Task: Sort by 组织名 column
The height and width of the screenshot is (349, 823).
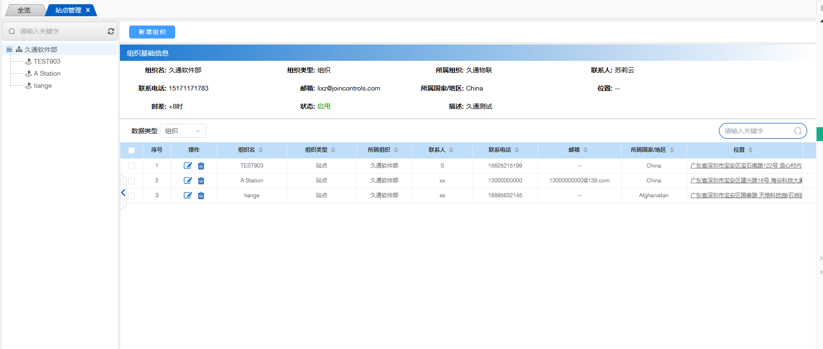Action: click(261, 150)
